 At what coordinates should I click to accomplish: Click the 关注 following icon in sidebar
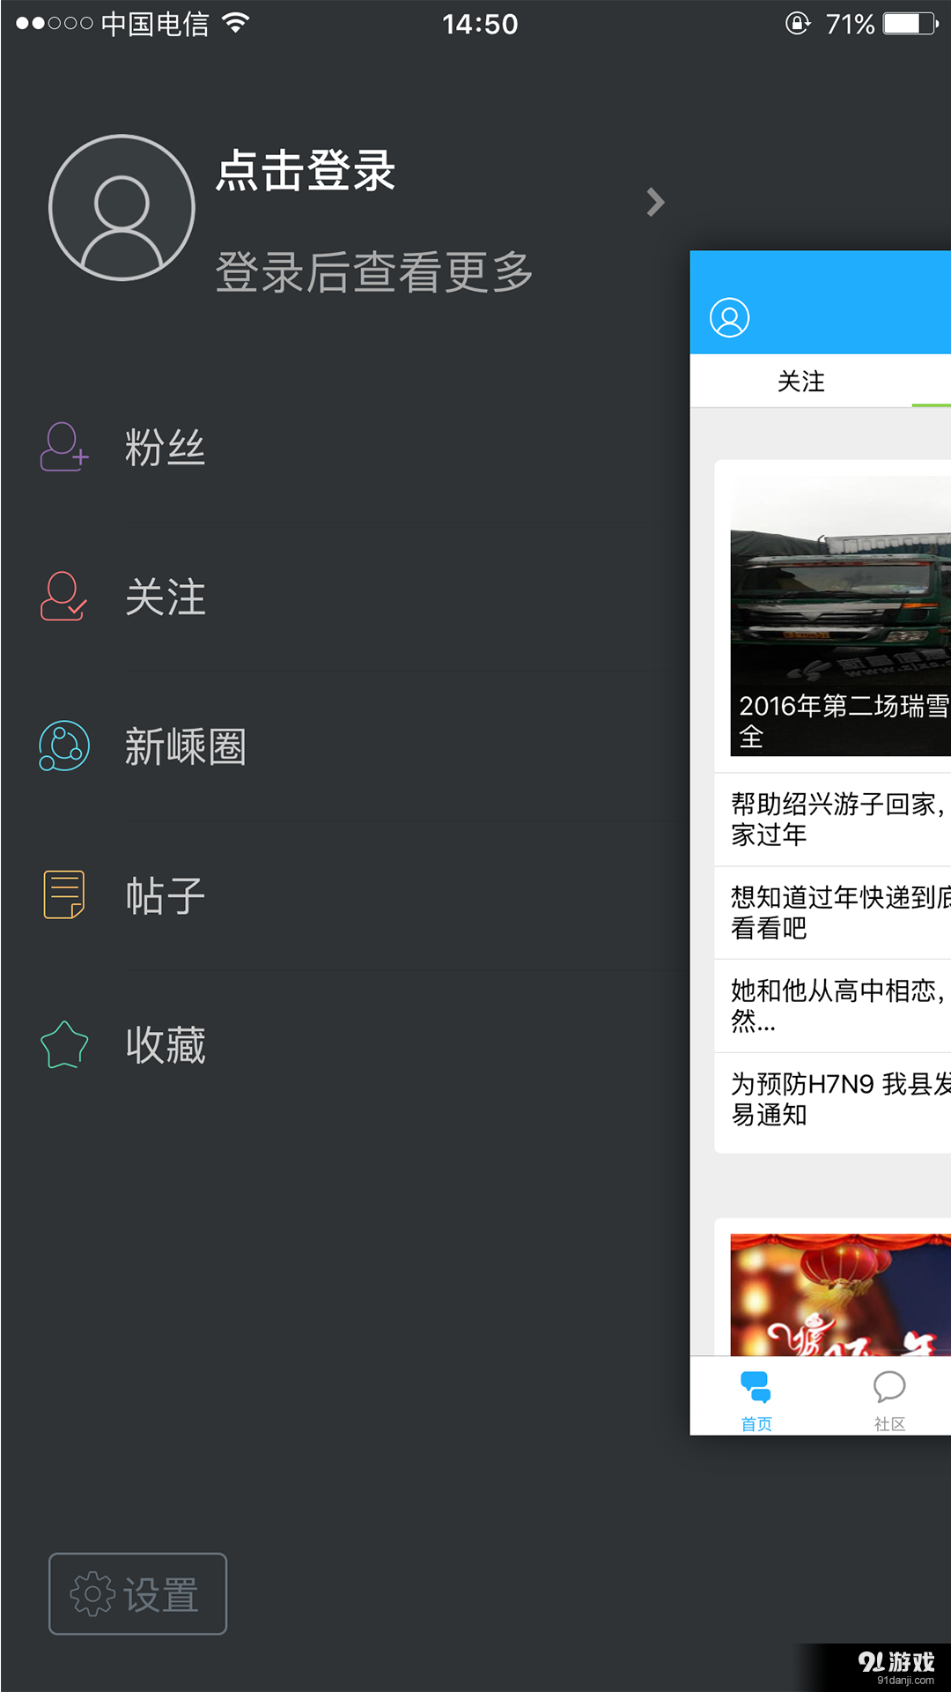63,597
